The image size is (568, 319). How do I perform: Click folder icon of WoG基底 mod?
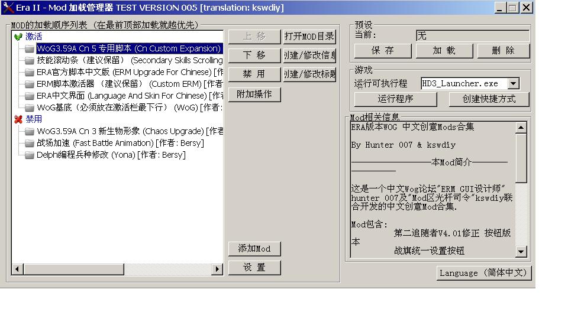click(x=30, y=108)
